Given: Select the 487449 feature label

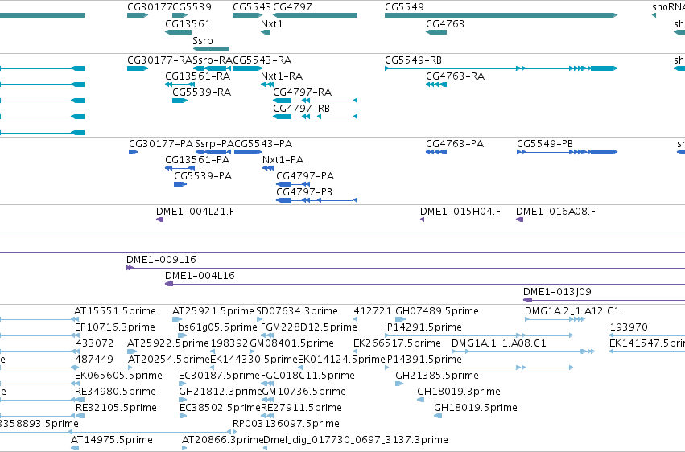Looking at the screenshot, I should coord(94,360).
